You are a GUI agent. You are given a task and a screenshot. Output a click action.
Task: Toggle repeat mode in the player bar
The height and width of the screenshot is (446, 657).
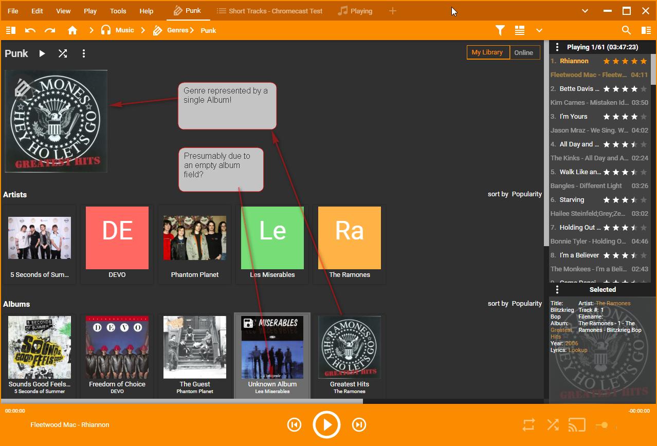[528, 425]
